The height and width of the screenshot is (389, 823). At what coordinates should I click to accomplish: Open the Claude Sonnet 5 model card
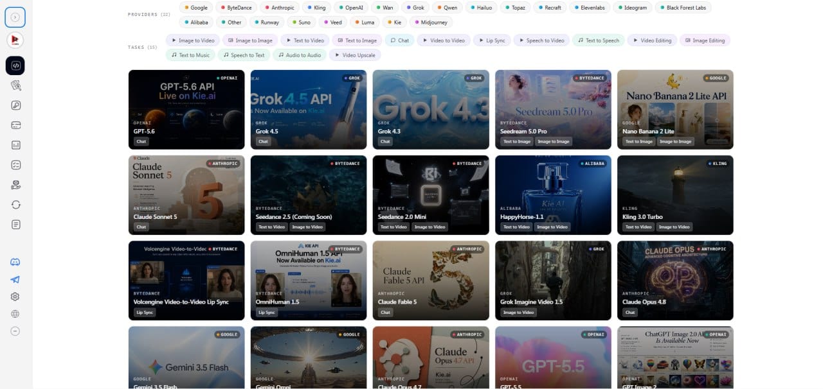point(186,195)
